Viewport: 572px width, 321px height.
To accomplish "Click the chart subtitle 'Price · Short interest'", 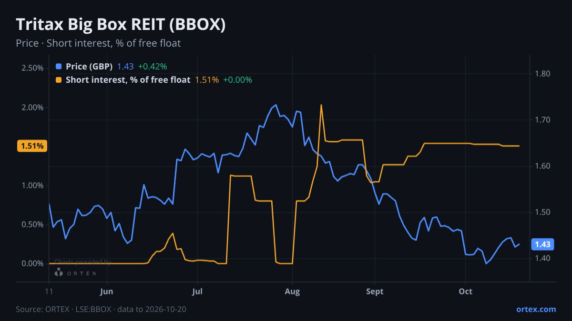I will click(98, 43).
